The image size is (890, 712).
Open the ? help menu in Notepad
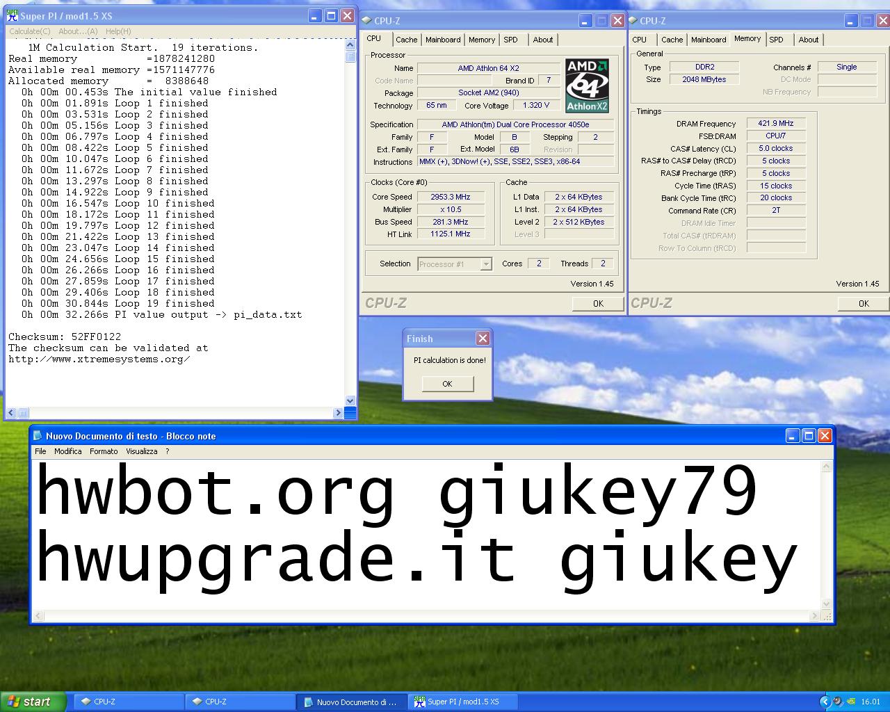[167, 451]
